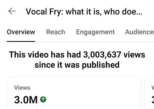Select the Views metric card
This screenshot has height=109, width=154.
[x=74, y=93]
